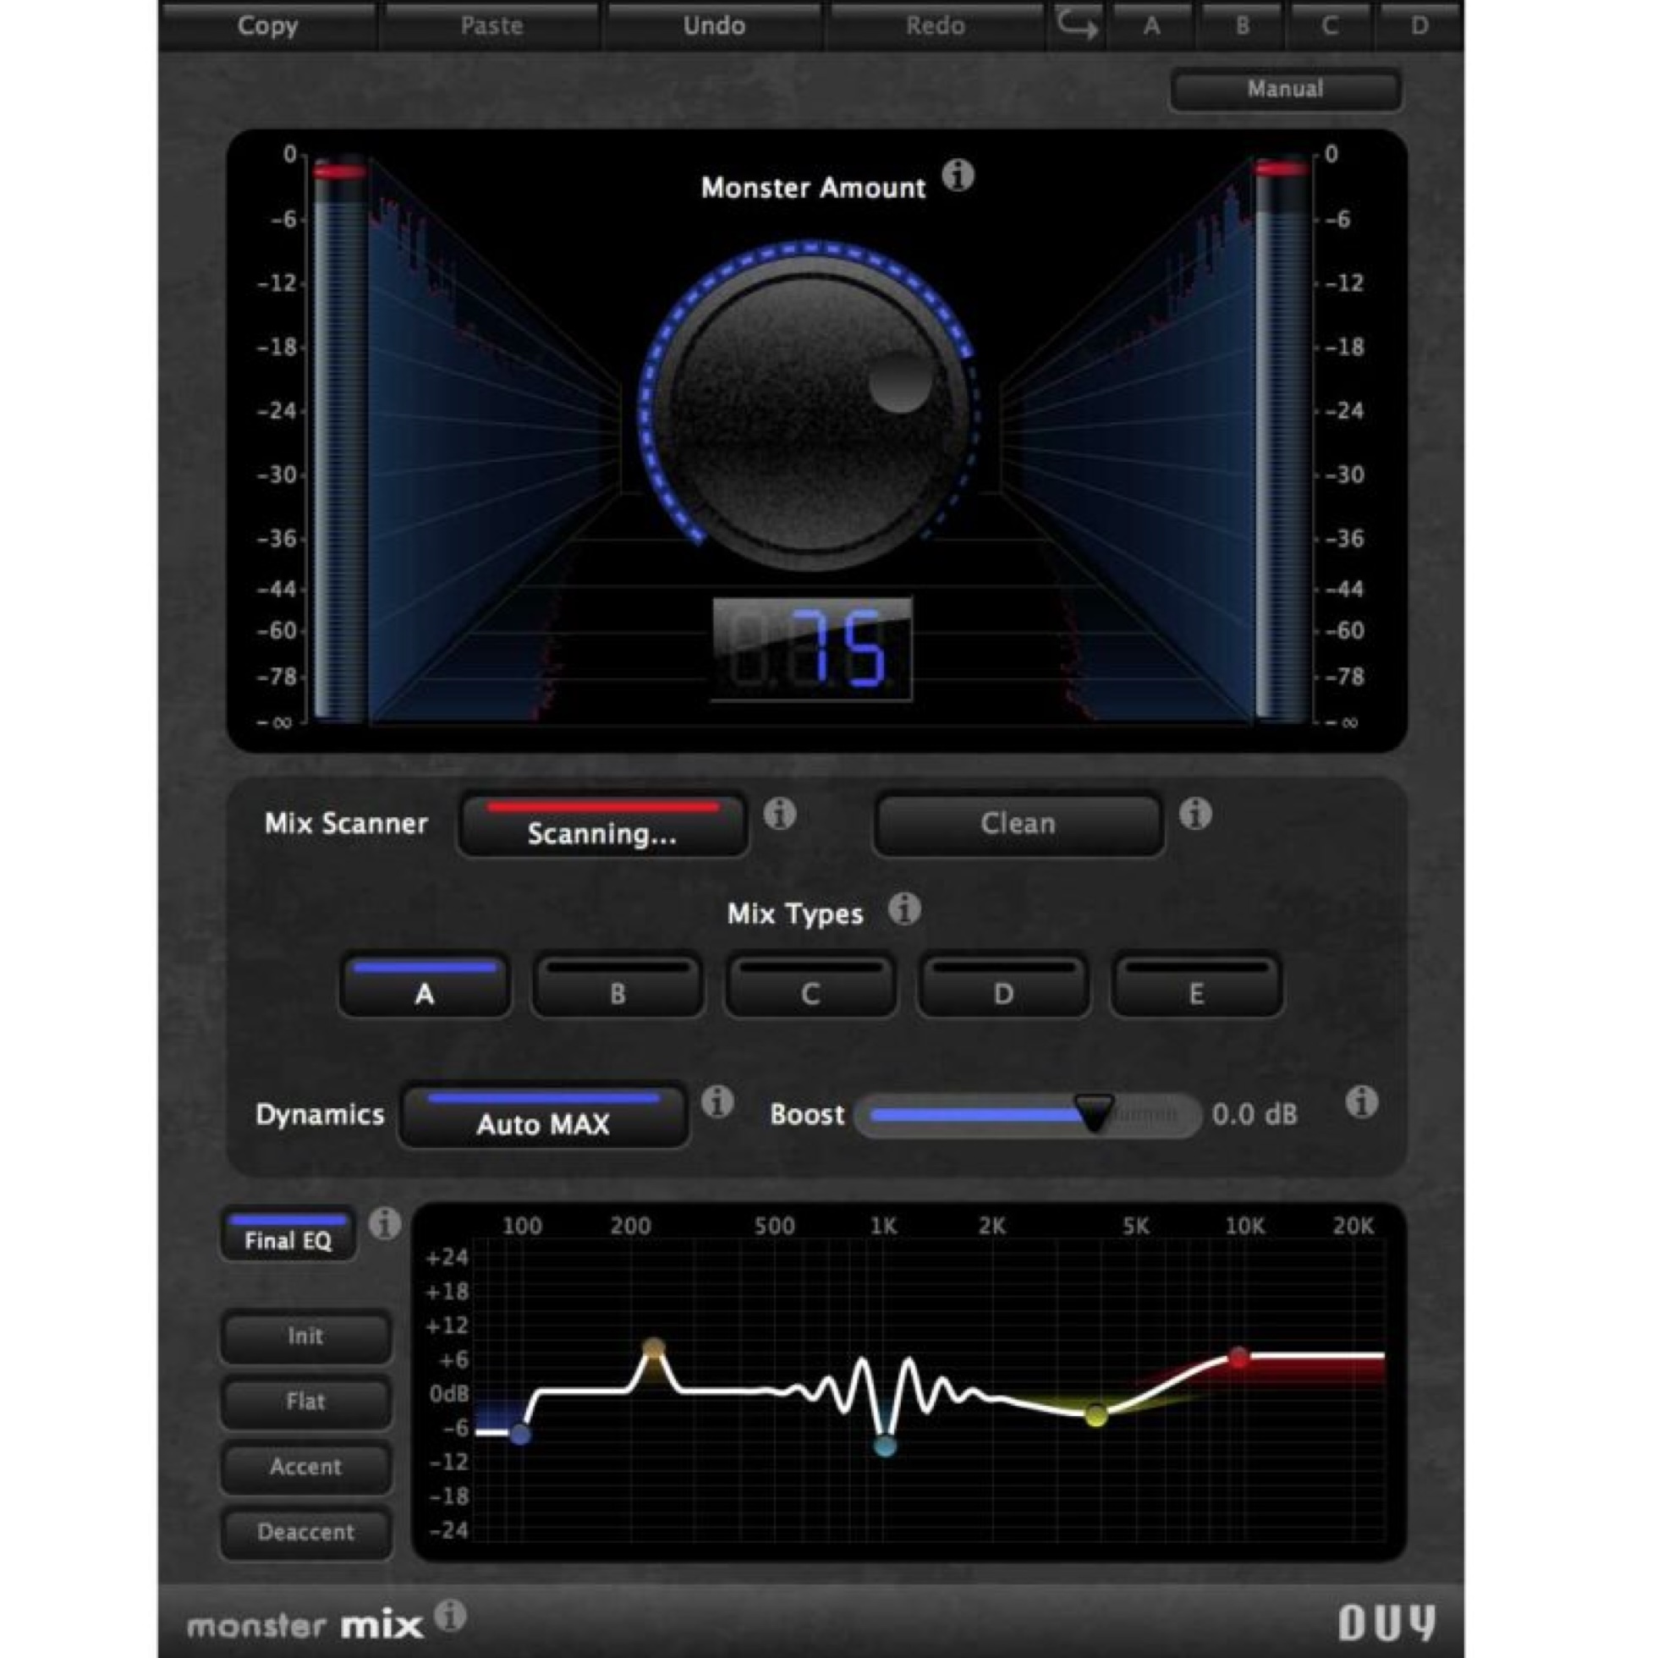
Task: Click Accent EQ button
Action: [x=306, y=1467]
